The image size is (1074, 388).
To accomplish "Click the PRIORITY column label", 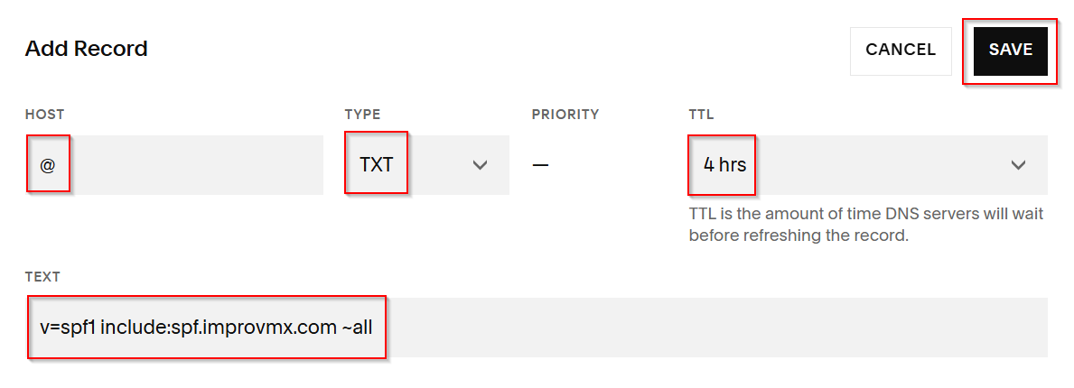I will (x=565, y=115).
